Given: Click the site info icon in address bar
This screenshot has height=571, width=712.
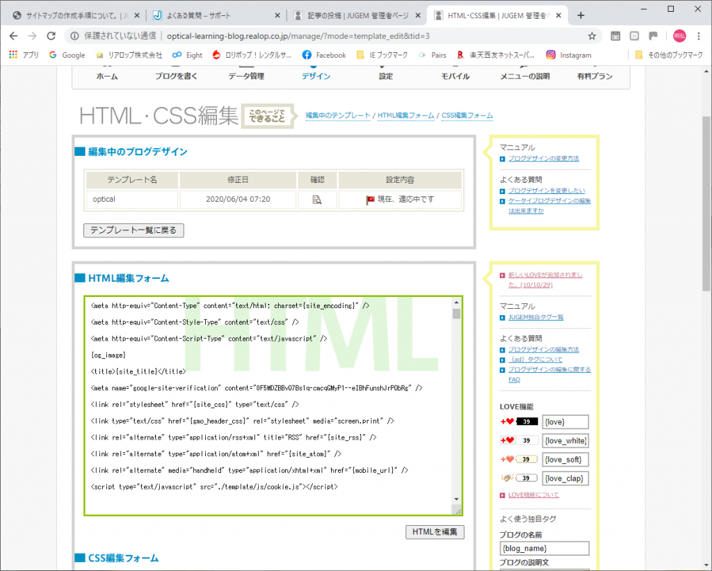Looking at the screenshot, I should pos(74,36).
